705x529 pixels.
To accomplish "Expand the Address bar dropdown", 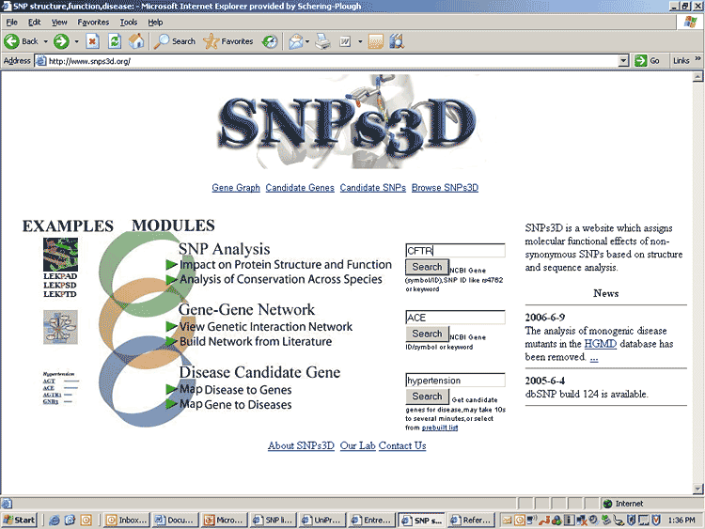I will tap(623, 61).
